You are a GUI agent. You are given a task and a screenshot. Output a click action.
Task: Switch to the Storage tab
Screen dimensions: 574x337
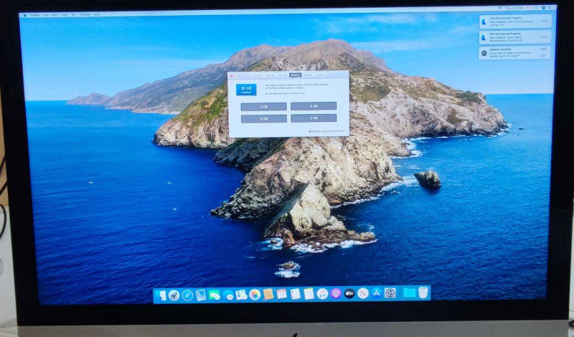[283, 75]
